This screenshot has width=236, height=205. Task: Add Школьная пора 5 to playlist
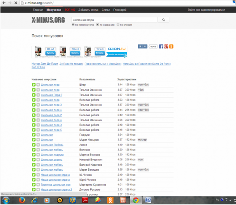click(x=38, y=130)
